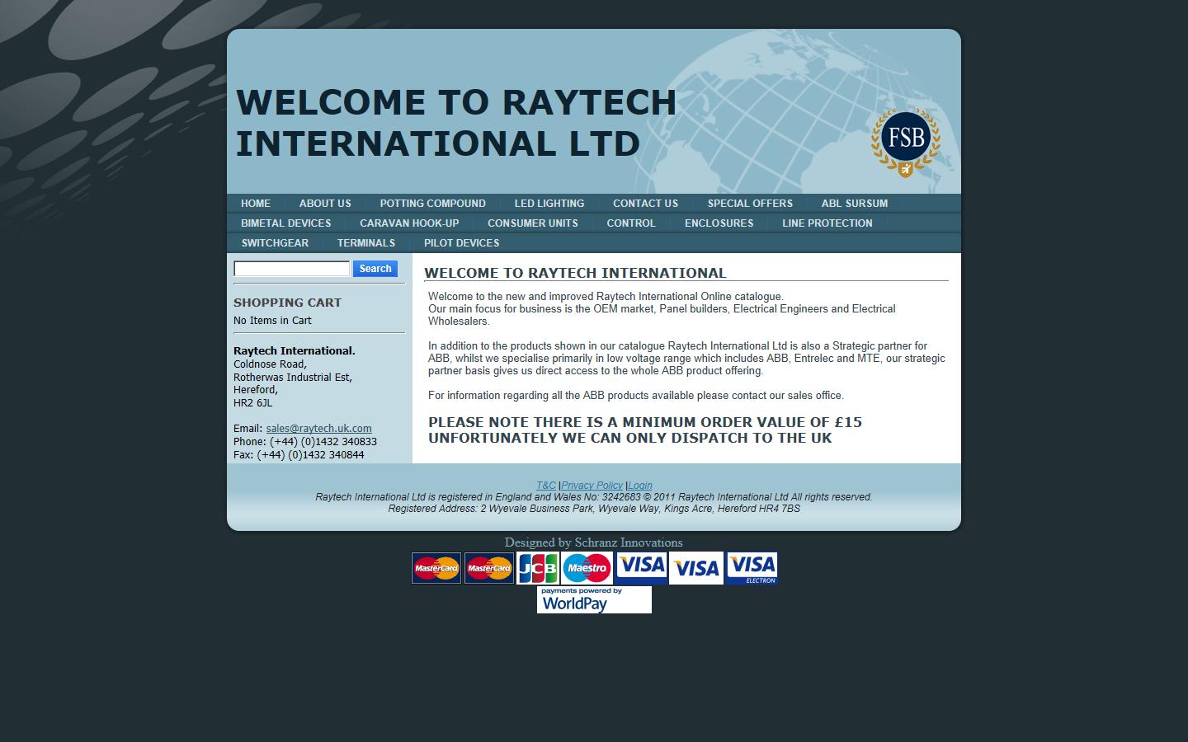Image resolution: width=1188 pixels, height=742 pixels.
Task: View the SPECIAL OFFERS page
Action: pos(749,204)
